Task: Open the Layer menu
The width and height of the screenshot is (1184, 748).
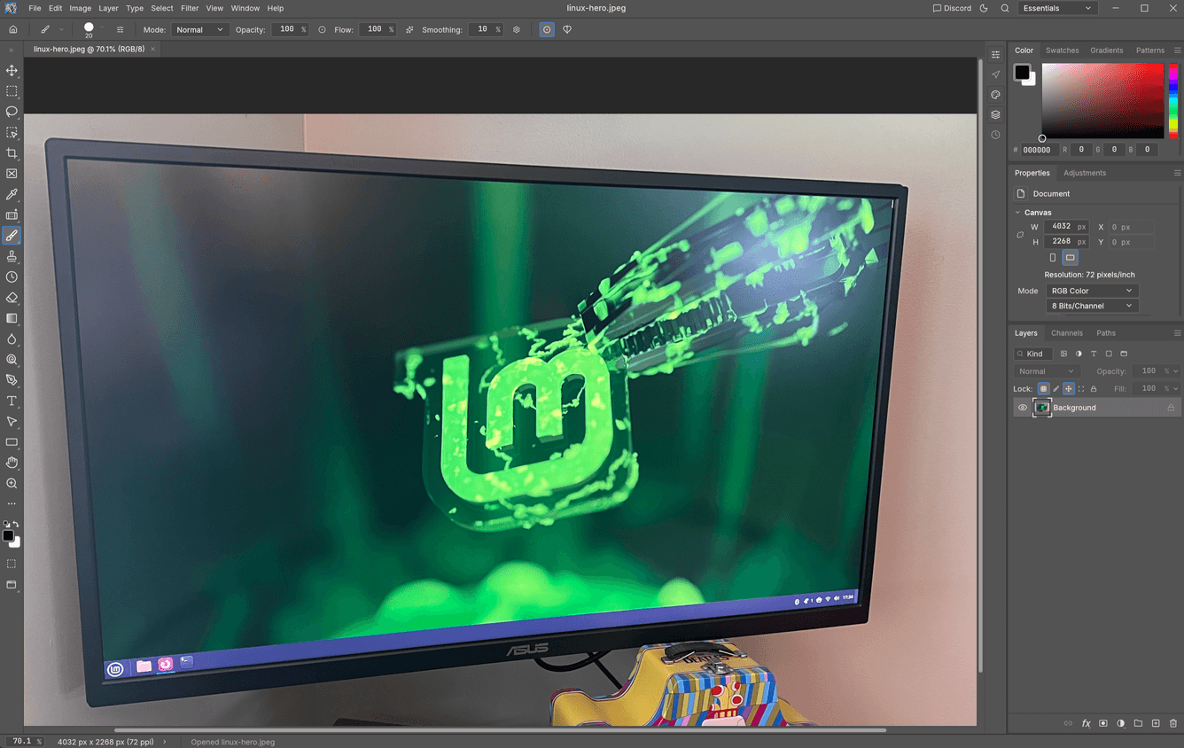Action: pyautogui.click(x=108, y=8)
